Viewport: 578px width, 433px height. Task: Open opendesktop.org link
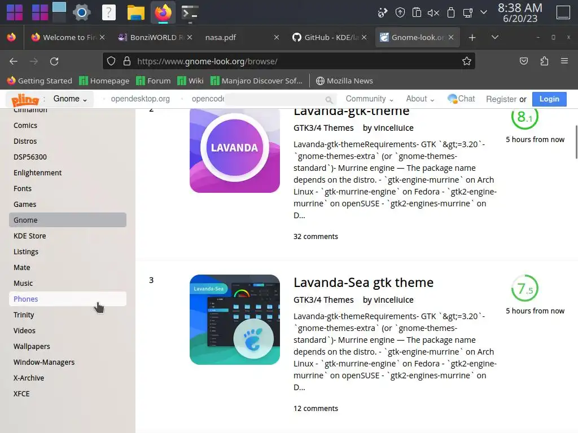pyautogui.click(x=140, y=99)
